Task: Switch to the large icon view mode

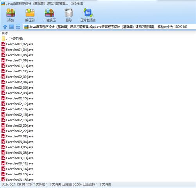Action: click(x=11, y=27)
